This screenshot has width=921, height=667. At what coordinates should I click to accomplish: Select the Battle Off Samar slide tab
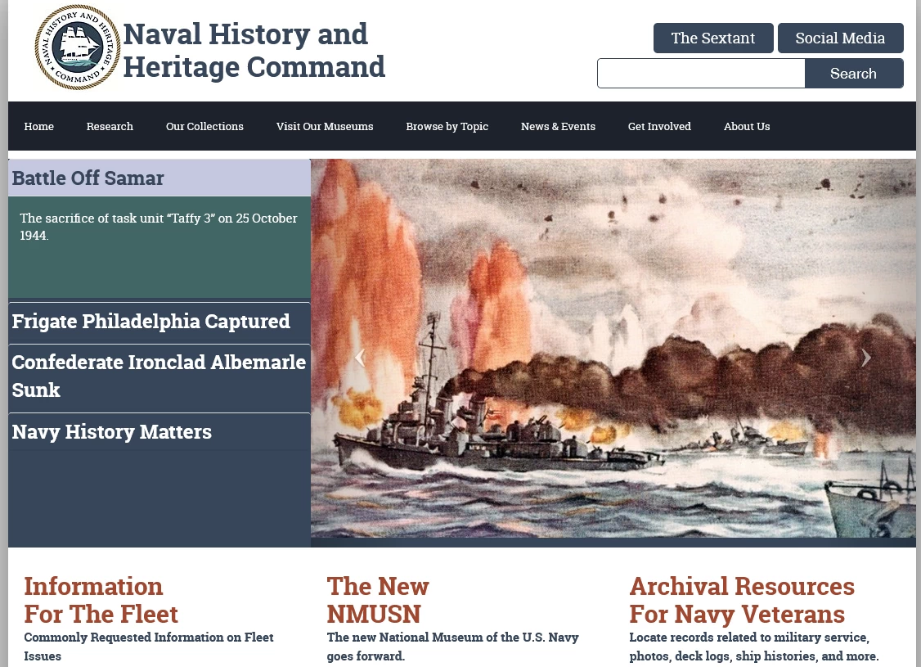[x=159, y=178]
